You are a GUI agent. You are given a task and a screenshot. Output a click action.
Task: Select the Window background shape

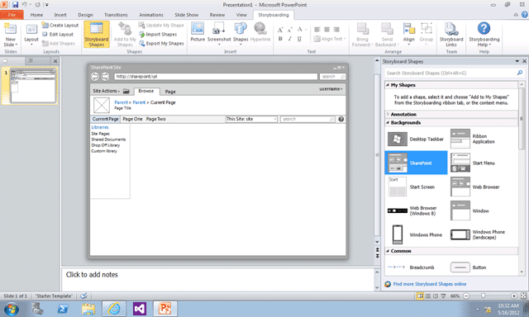(x=479, y=211)
